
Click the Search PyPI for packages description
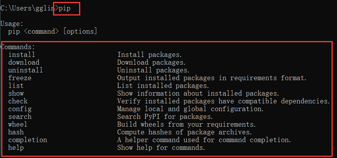click(165, 117)
